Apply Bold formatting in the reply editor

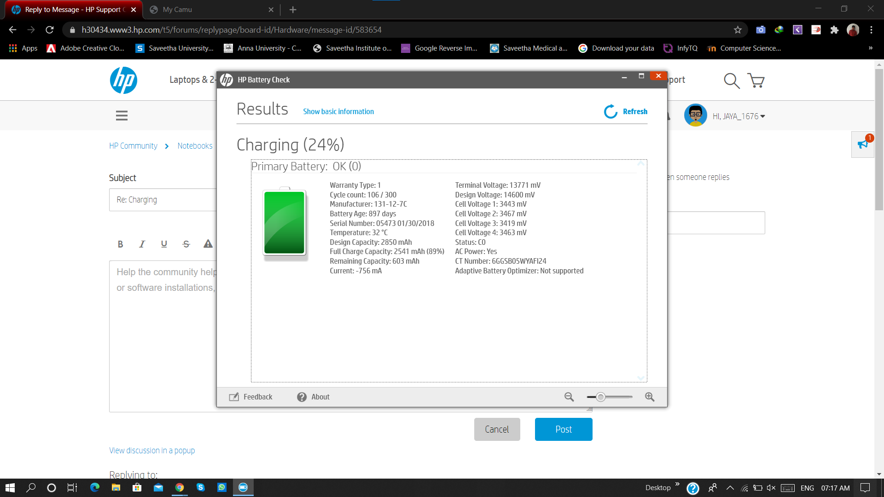120,244
